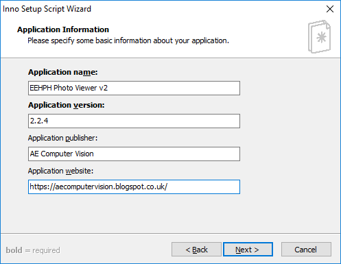Place cursor in "AE Computer Vision" text
Screen dimensions: 341x264
tap(62, 154)
